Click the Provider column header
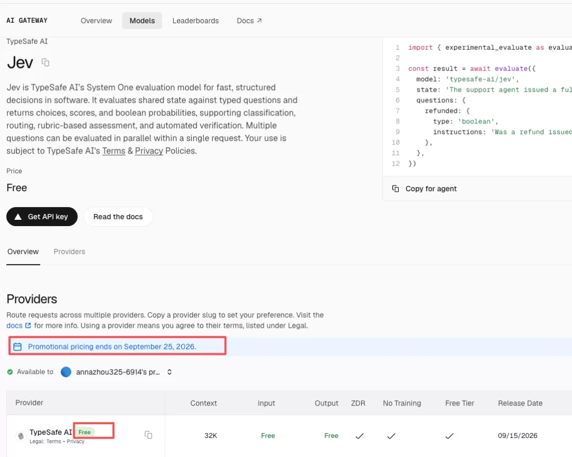This screenshot has height=457, width=572. click(29, 402)
